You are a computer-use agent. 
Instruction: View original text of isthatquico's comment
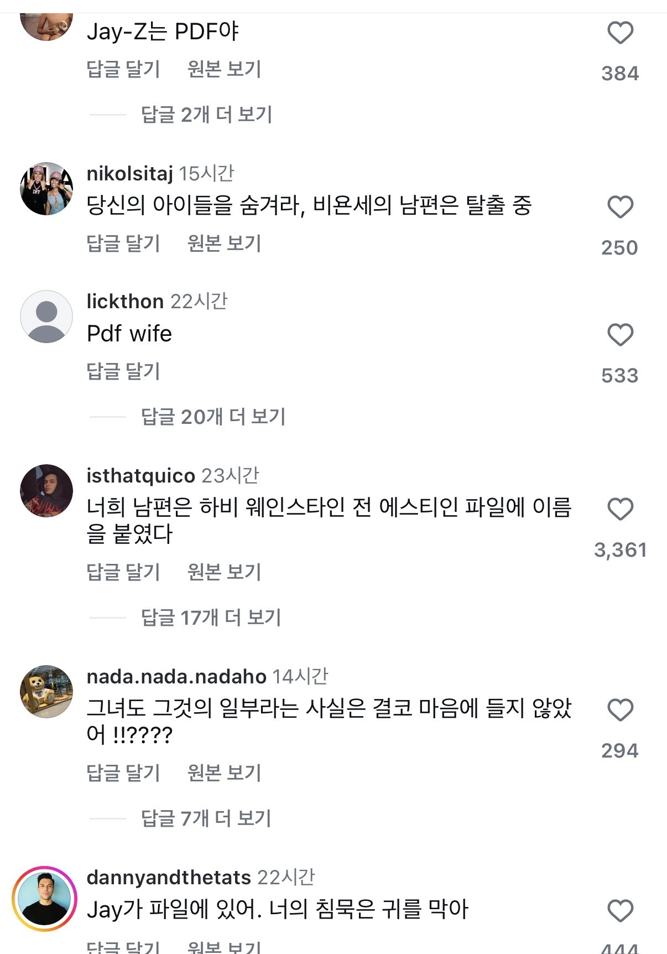tap(224, 572)
